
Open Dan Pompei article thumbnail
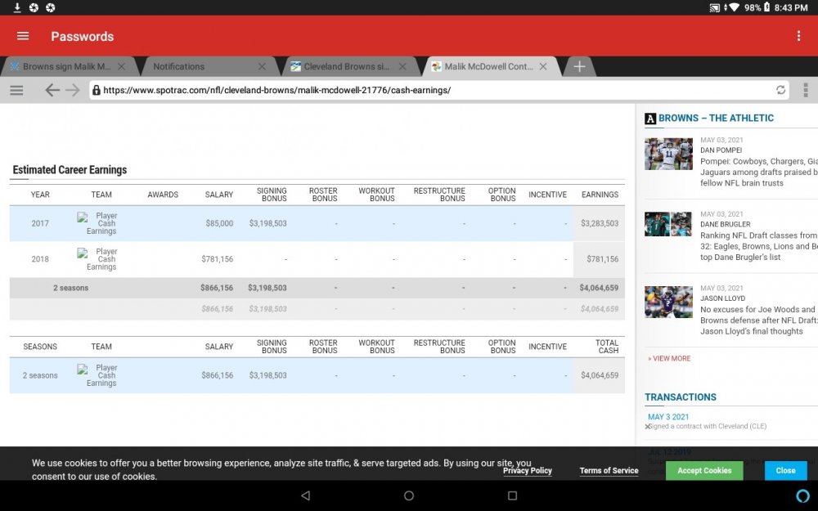[x=668, y=154]
